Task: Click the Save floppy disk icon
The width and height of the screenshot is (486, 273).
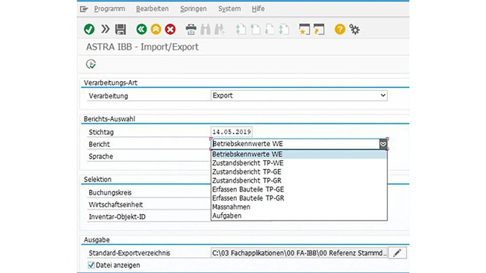Action: coord(121,30)
